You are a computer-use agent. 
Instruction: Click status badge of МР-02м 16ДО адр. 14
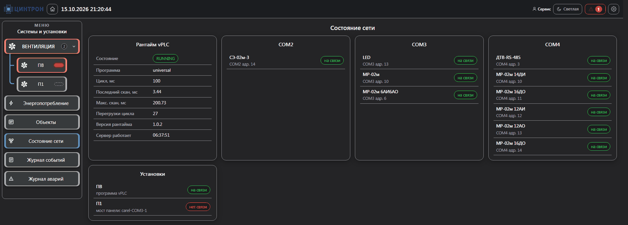[599, 147]
